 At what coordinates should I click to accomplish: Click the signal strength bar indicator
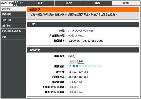[x=87, y=66]
